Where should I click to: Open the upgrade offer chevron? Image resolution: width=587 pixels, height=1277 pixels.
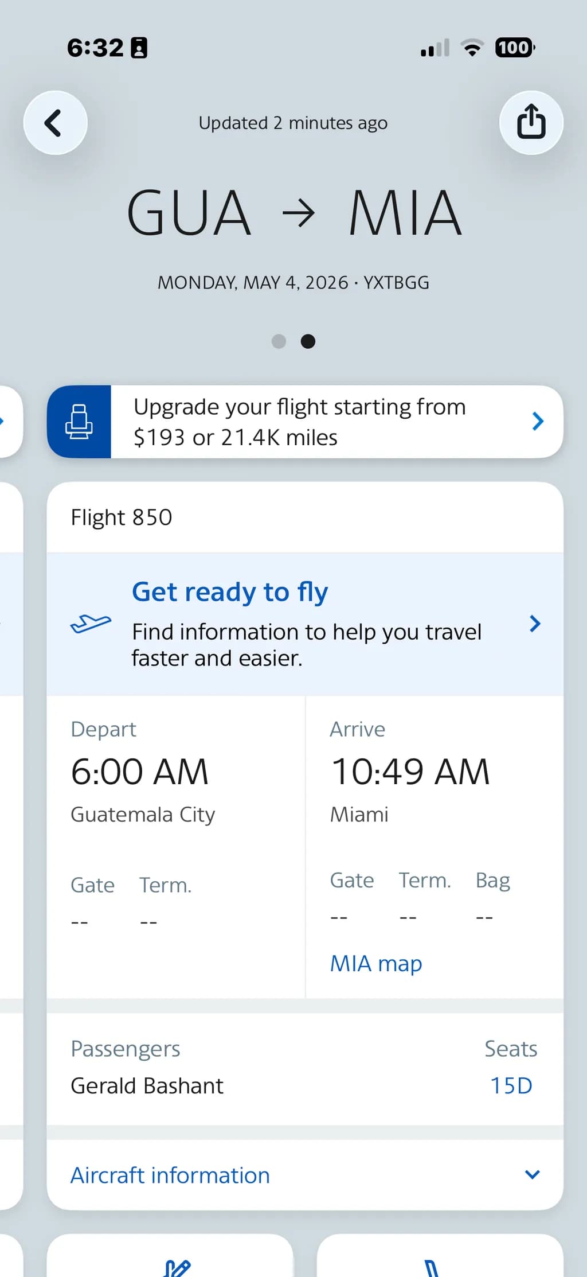537,421
